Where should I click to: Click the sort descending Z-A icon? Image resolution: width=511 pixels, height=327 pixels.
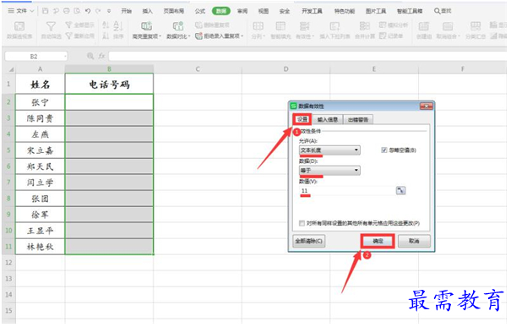click(106, 35)
